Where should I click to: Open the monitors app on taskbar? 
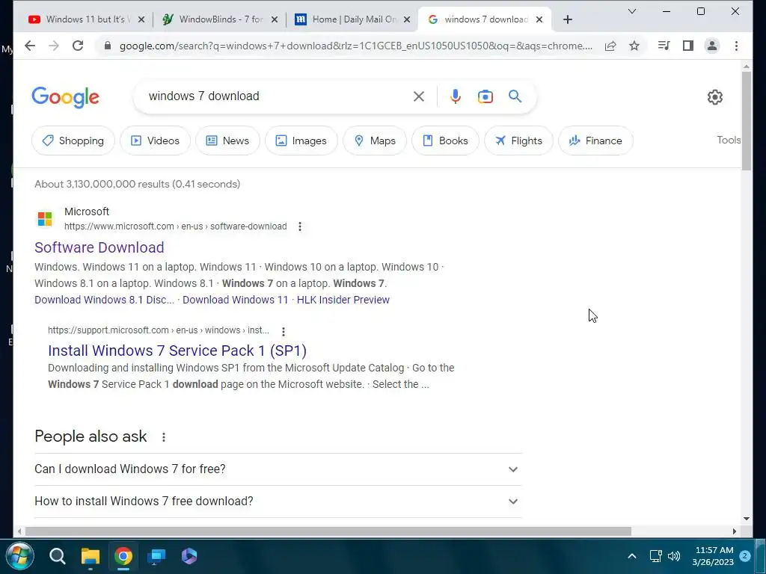[156, 556]
